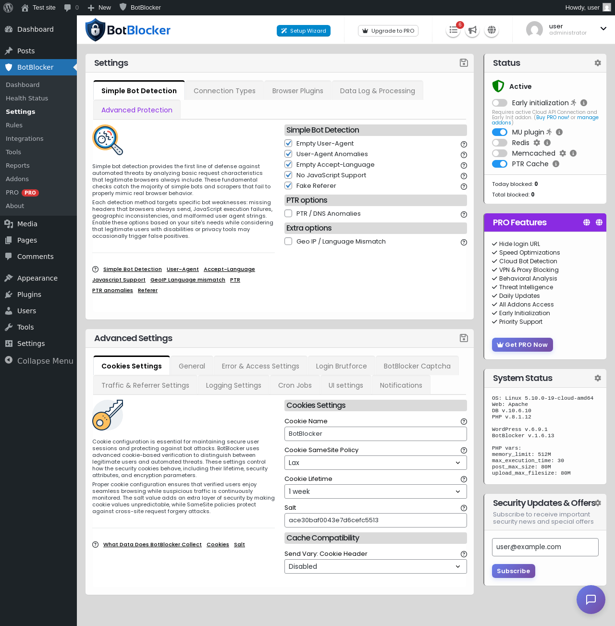Open help for Empty User-Agent option
This screenshot has width=615, height=626.
(x=464, y=144)
